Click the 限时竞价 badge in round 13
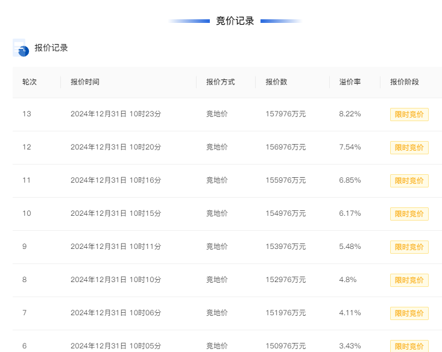The height and width of the screenshot is (352, 442). pyautogui.click(x=409, y=115)
